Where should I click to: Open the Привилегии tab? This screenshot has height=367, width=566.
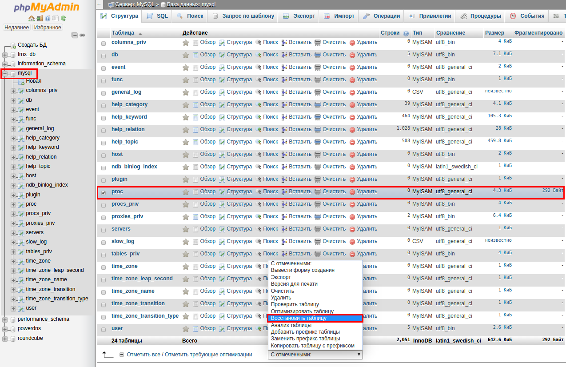point(430,16)
